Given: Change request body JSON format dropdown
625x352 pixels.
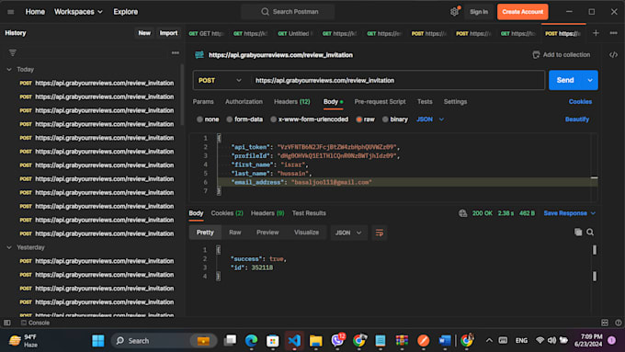Looking at the screenshot, I should point(430,119).
